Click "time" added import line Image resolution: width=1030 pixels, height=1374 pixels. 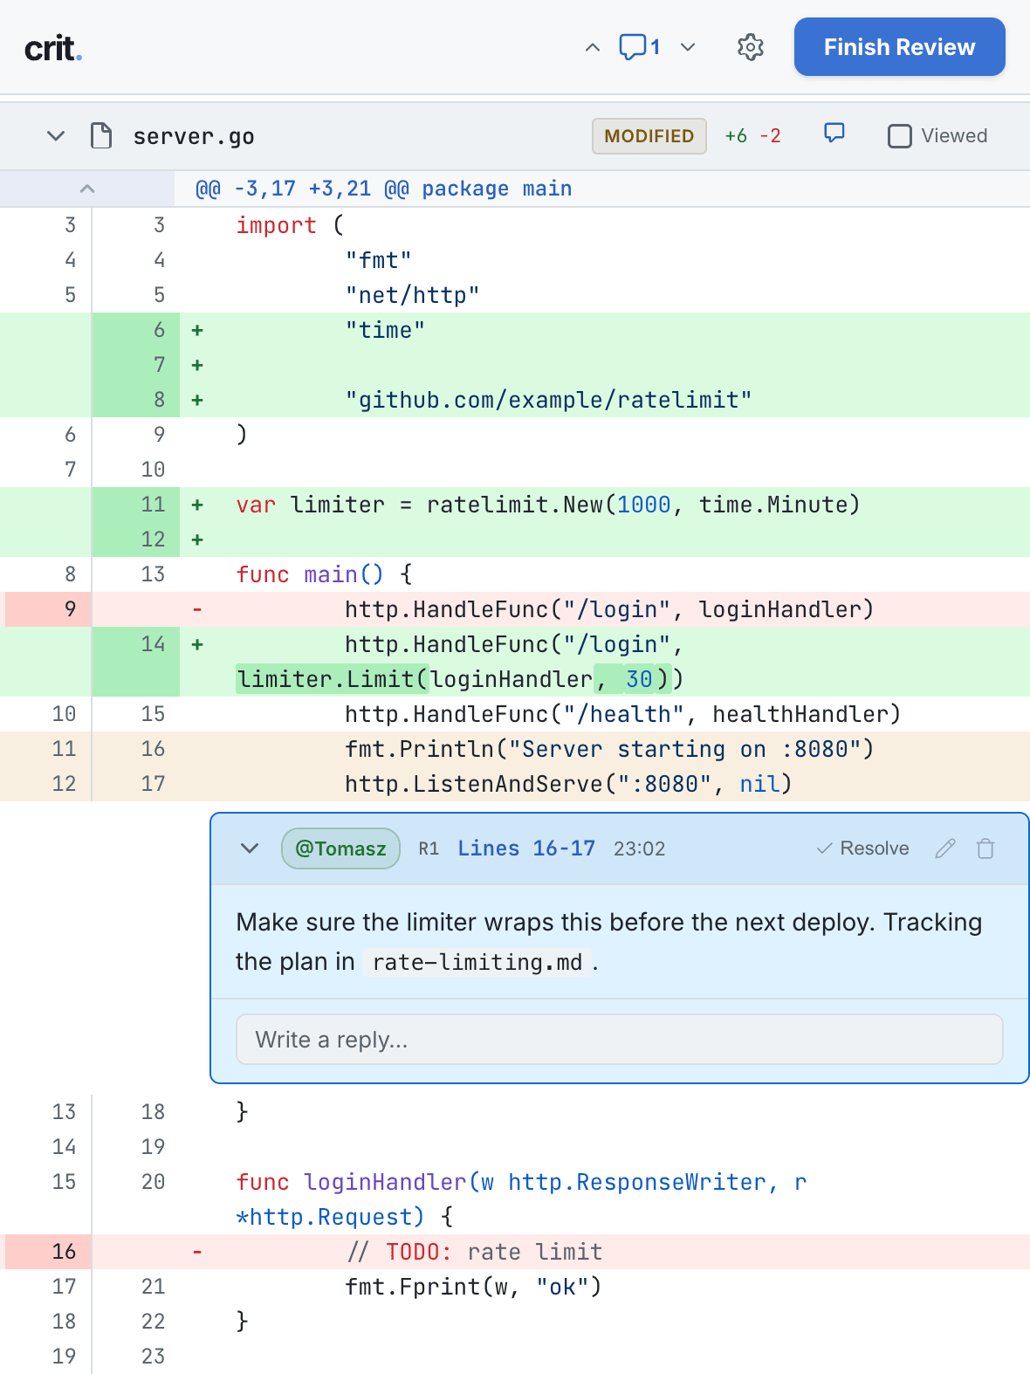385,330
